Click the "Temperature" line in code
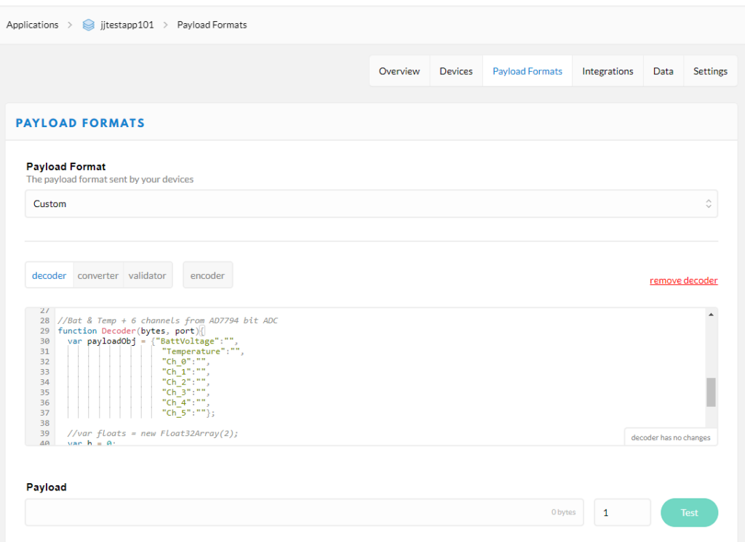The width and height of the screenshot is (745, 542). [x=203, y=352]
